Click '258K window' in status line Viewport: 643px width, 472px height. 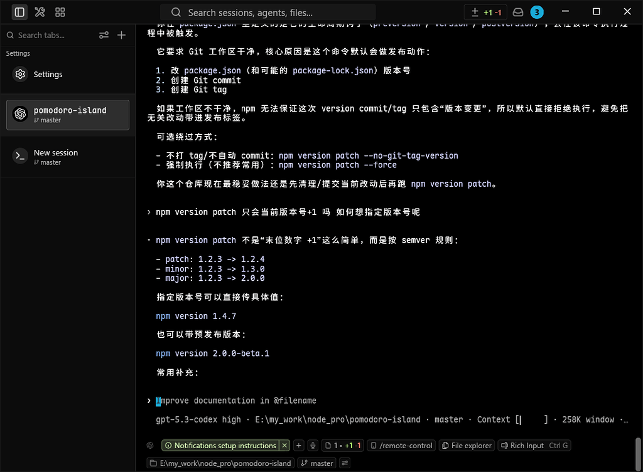pos(588,419)
